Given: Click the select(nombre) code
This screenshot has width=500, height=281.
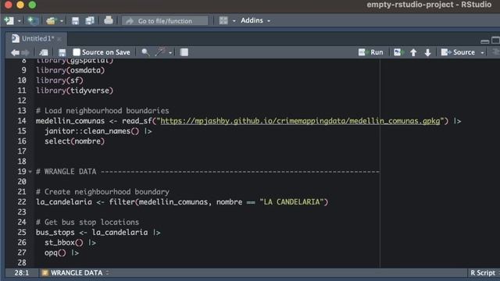Looking at the screenshot, I should coord(74,141).
